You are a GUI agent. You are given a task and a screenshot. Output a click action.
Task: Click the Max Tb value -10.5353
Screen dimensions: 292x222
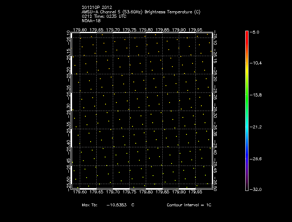pos(117,205)
